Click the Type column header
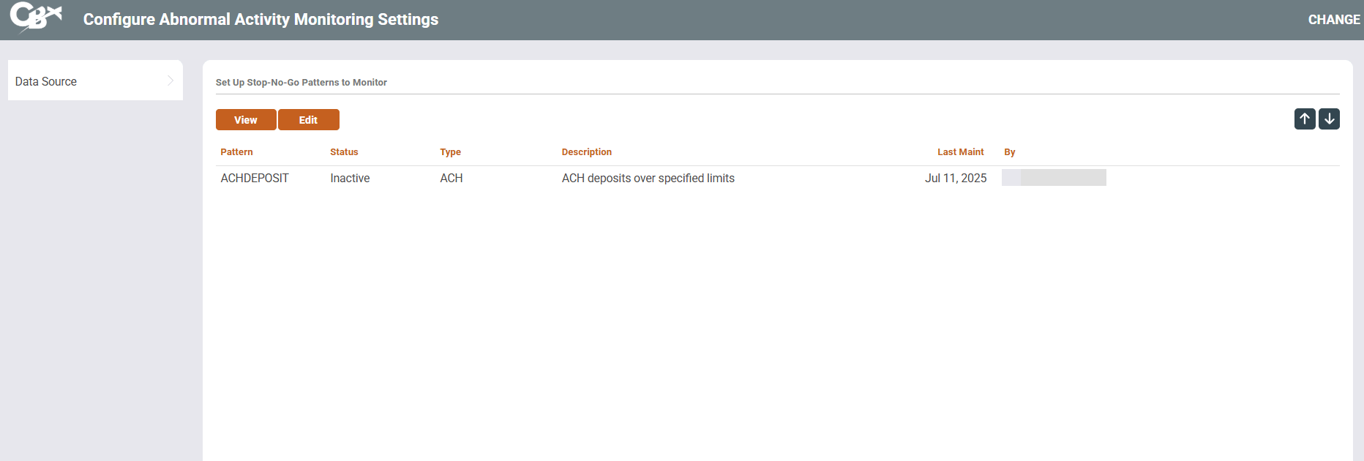The image size is (1364, 461). click(x=450, y=152)
